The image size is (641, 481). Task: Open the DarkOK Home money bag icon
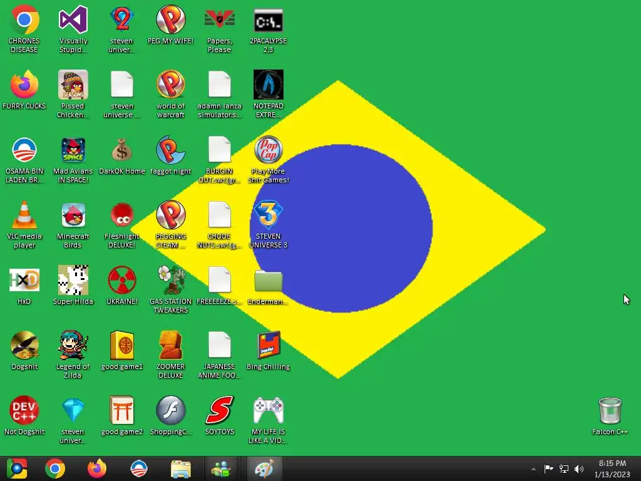122,150
